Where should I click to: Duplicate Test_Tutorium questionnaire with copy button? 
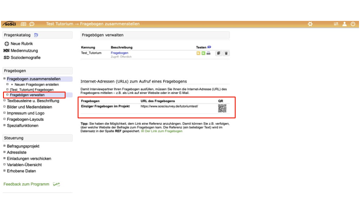click(x=218, y=53)
